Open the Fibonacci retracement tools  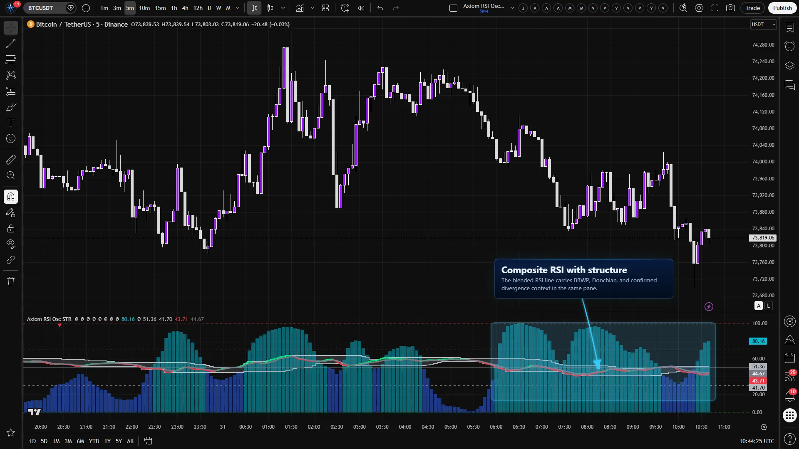(11, 59)
